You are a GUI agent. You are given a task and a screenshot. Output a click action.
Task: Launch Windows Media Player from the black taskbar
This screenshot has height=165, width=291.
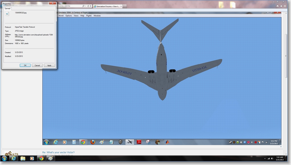[32, 158]
